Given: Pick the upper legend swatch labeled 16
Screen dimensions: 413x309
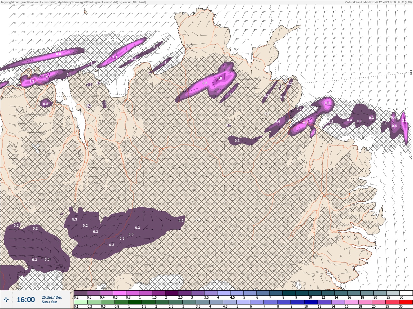Looking at the screenshot, I should [354, 293].
